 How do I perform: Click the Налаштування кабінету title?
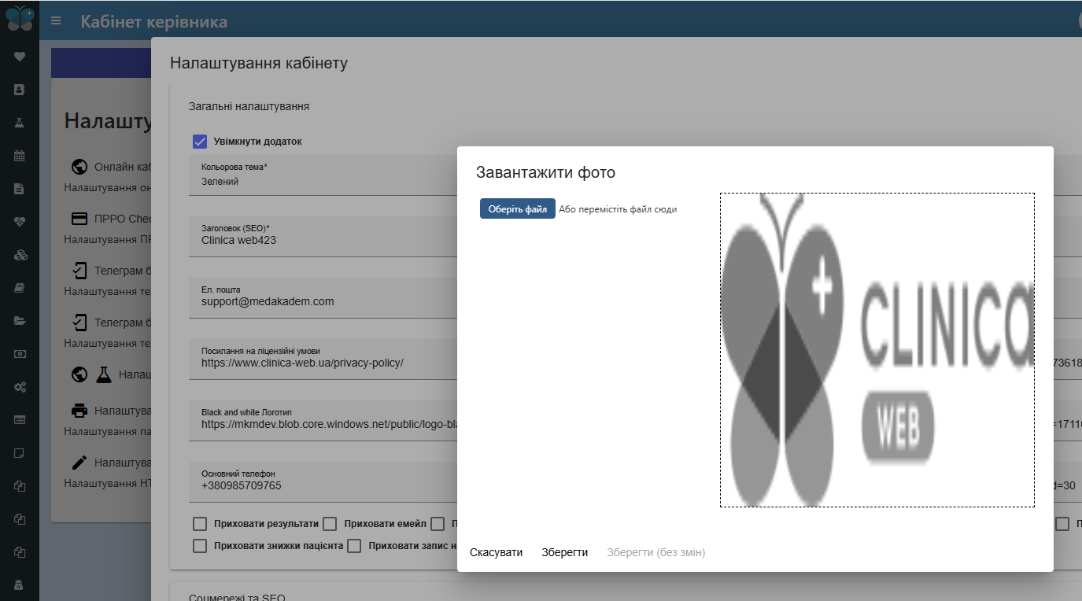click(x=259, y=63)
